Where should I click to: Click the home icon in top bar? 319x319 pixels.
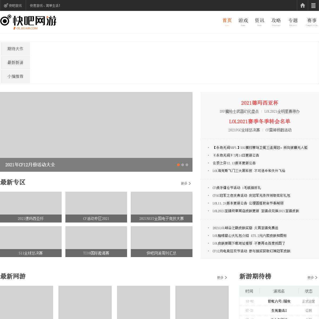[303, 5]
